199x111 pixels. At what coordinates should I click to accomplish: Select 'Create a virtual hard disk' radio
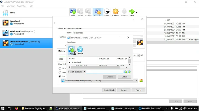60,72
